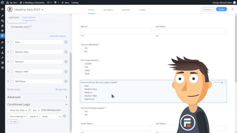Select Medium Rare in the form preview

(x=82, y=89)
